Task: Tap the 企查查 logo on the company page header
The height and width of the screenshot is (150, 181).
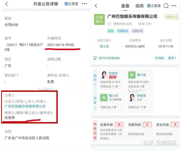Action: click(x=154, y=6)
